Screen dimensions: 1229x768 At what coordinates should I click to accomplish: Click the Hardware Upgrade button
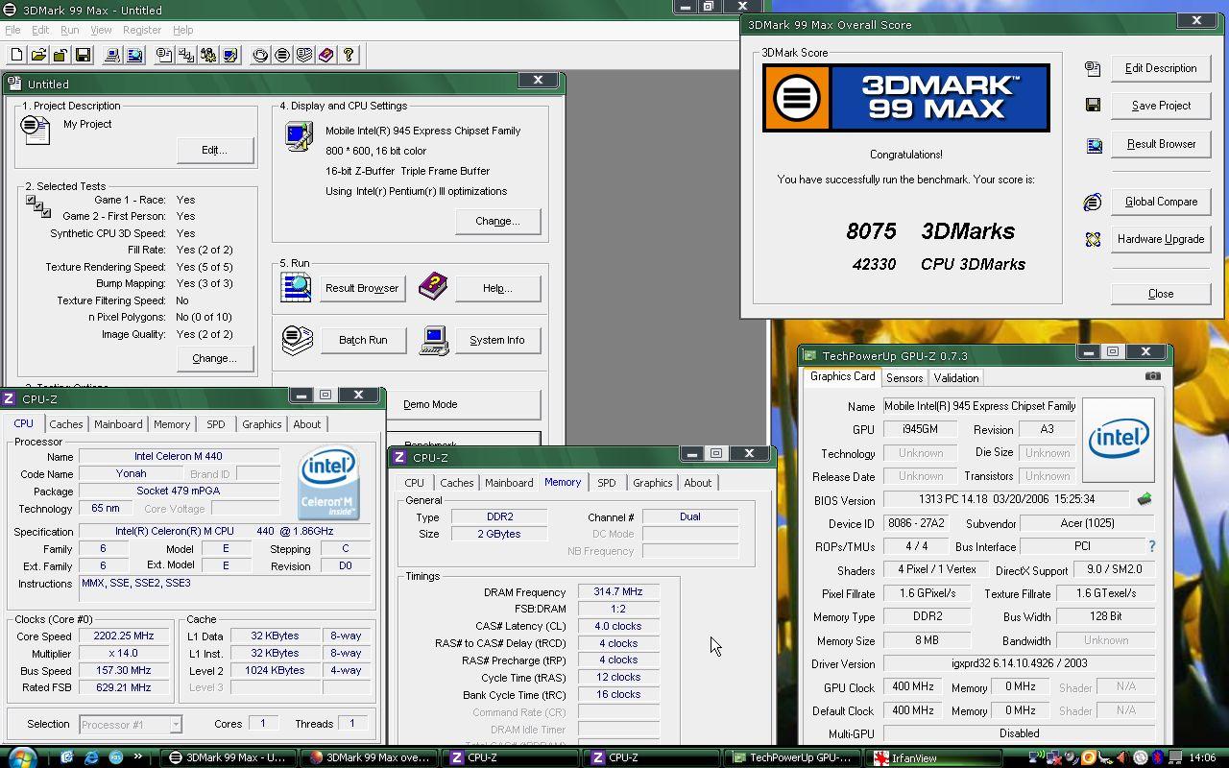click(1161, 239)
